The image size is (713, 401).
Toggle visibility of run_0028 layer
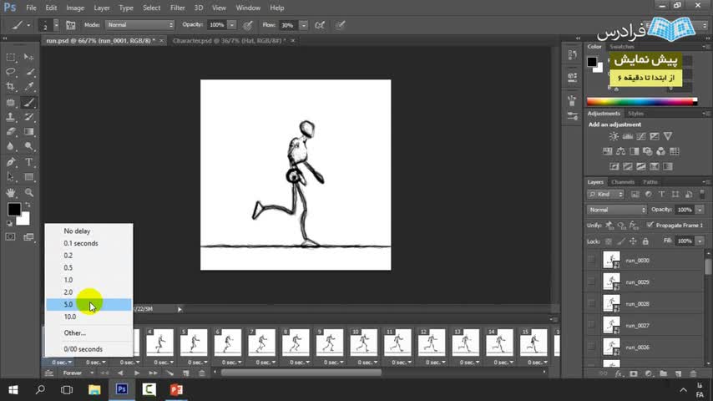click(x=591, y=303)
